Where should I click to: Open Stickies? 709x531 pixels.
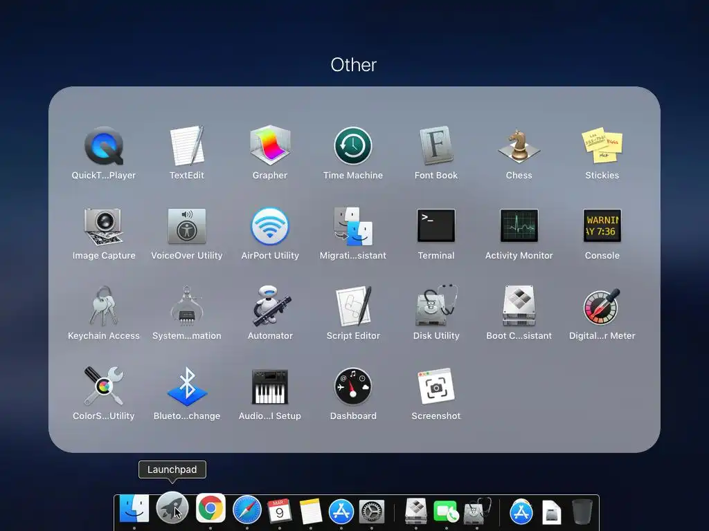click(602, 145)
